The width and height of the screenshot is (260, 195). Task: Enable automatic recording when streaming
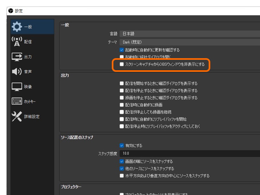point(122,105)
